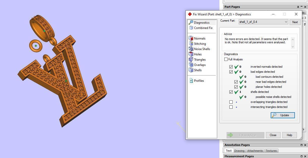
Task: Select the Overlaps fix category
Action: 200,65
